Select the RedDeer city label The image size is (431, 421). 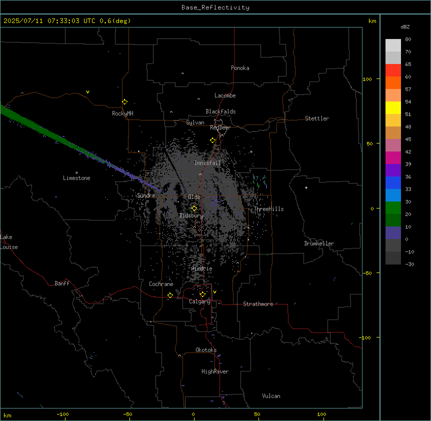click(220, 127)
